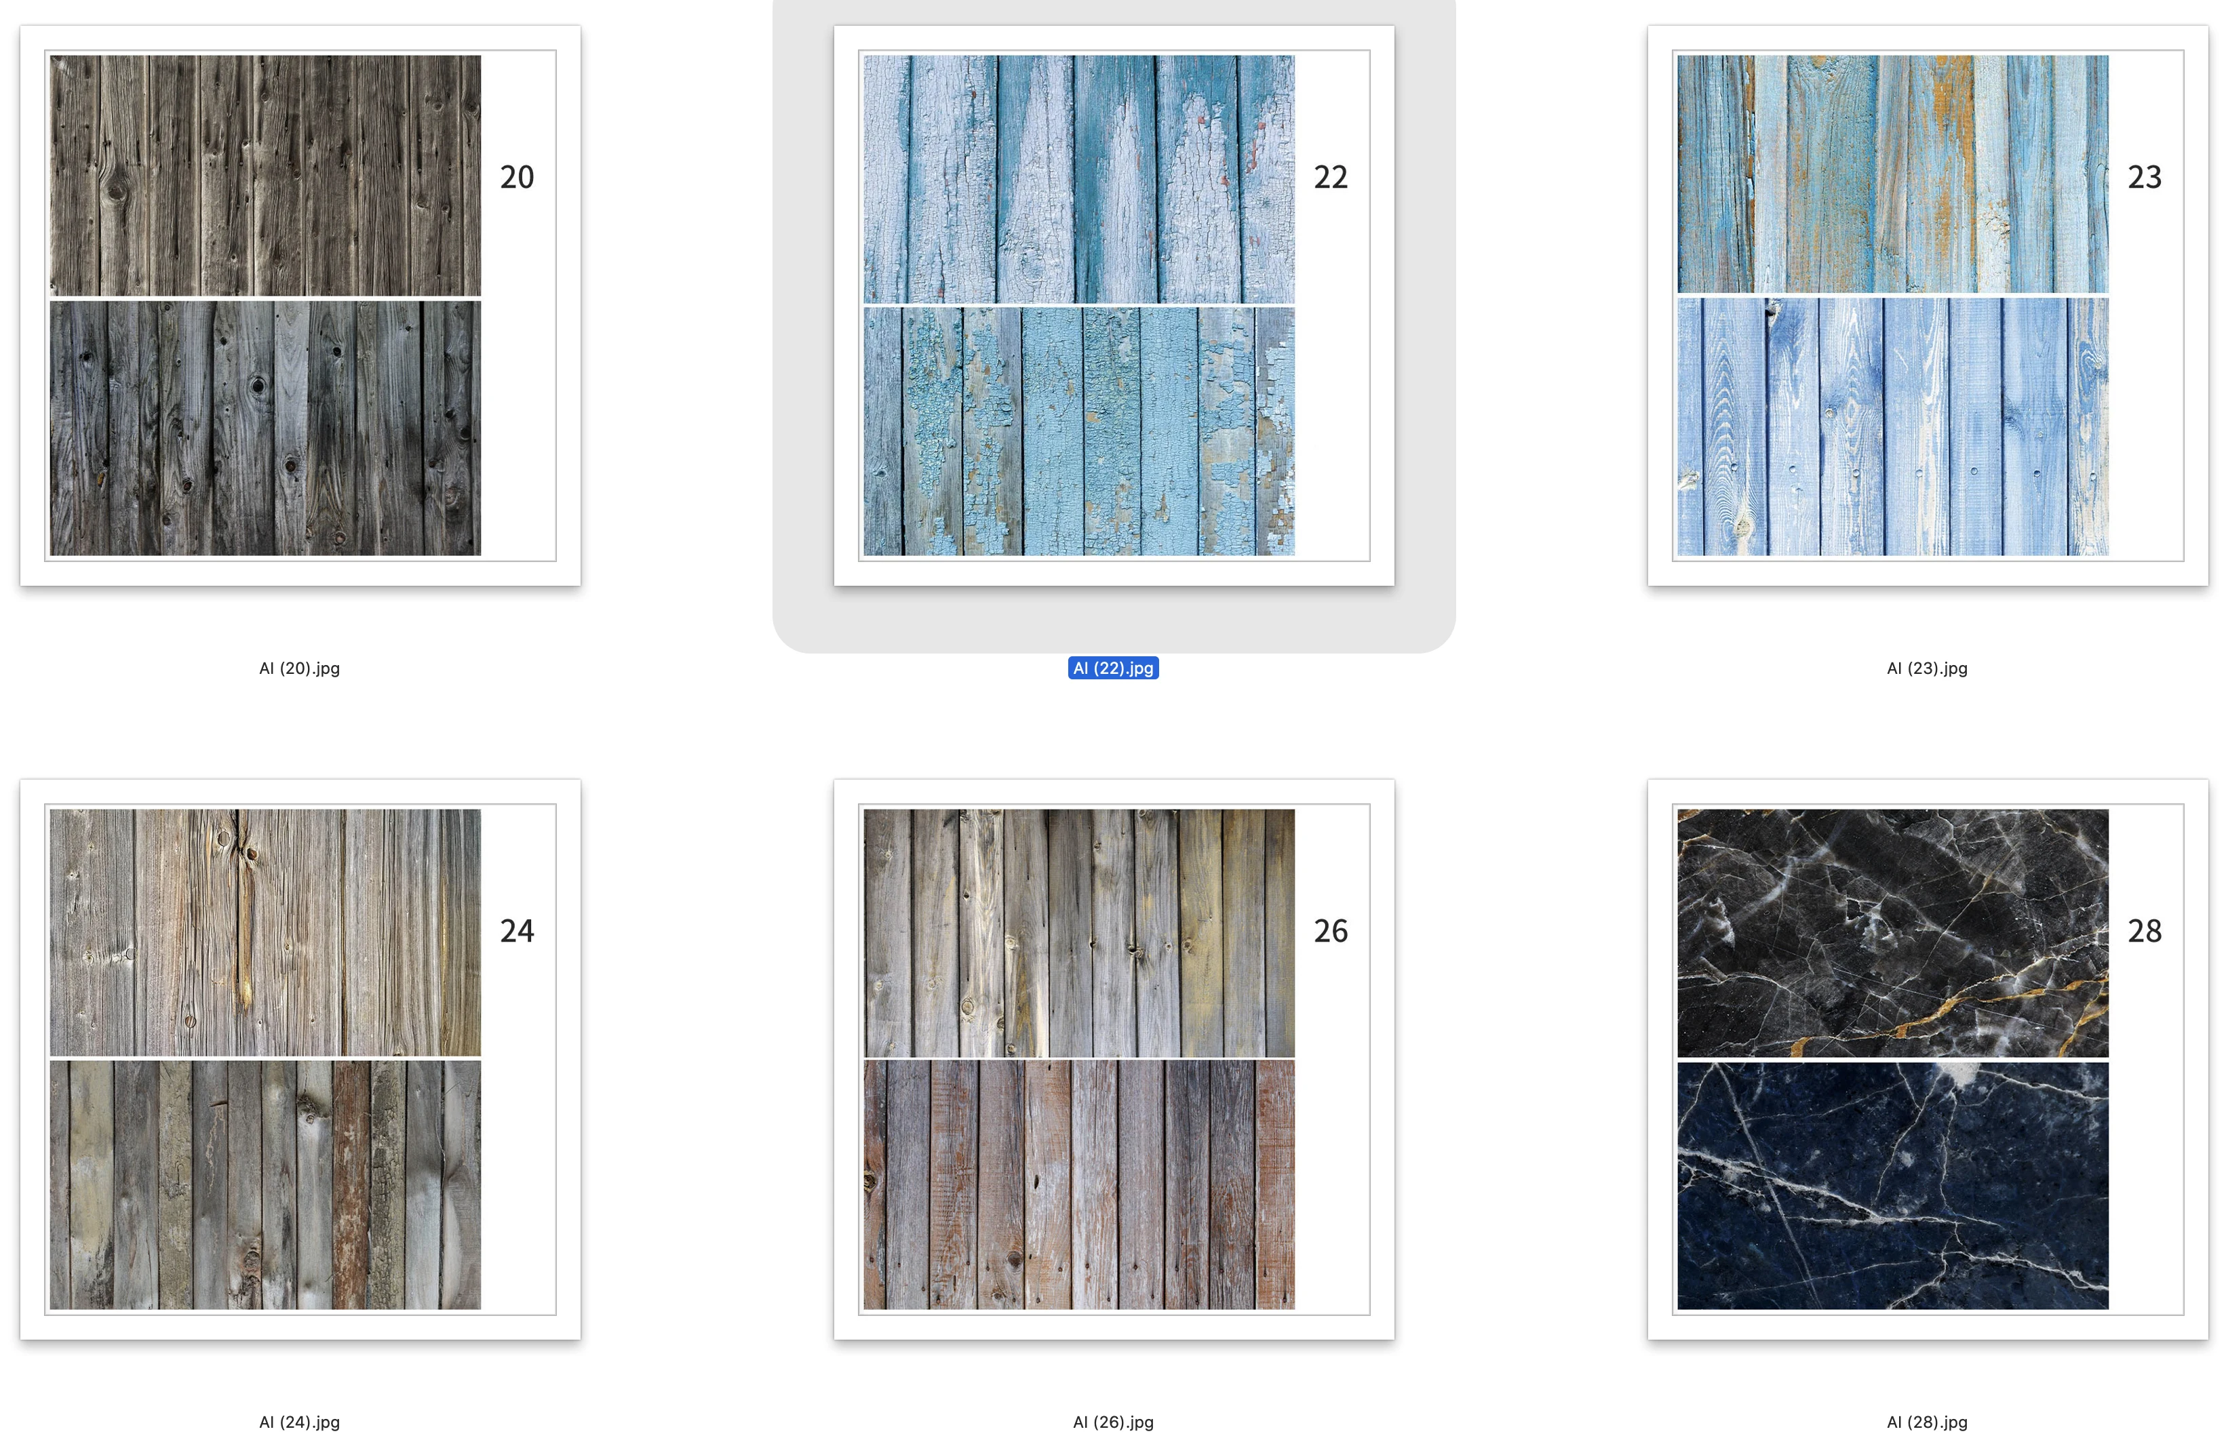Click the file name label AI (28).jpg

point(1927,1421)
